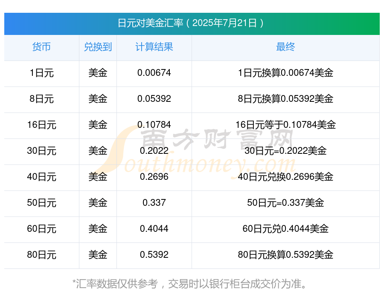This screenshot has height=297, width=384.
Task: Click the title 日元对美金汇率 banner
Action: point(192,23)
